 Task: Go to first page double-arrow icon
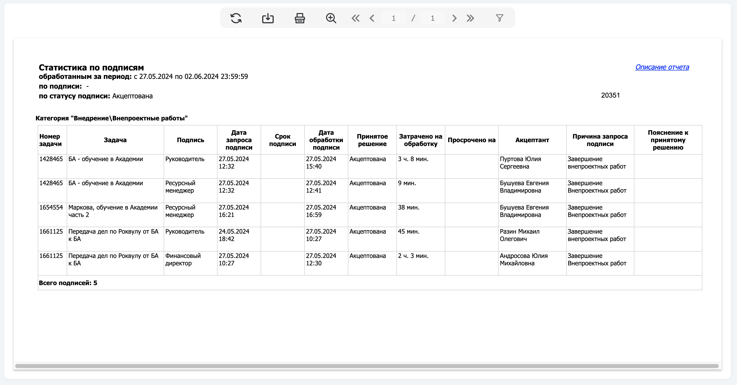355,18
